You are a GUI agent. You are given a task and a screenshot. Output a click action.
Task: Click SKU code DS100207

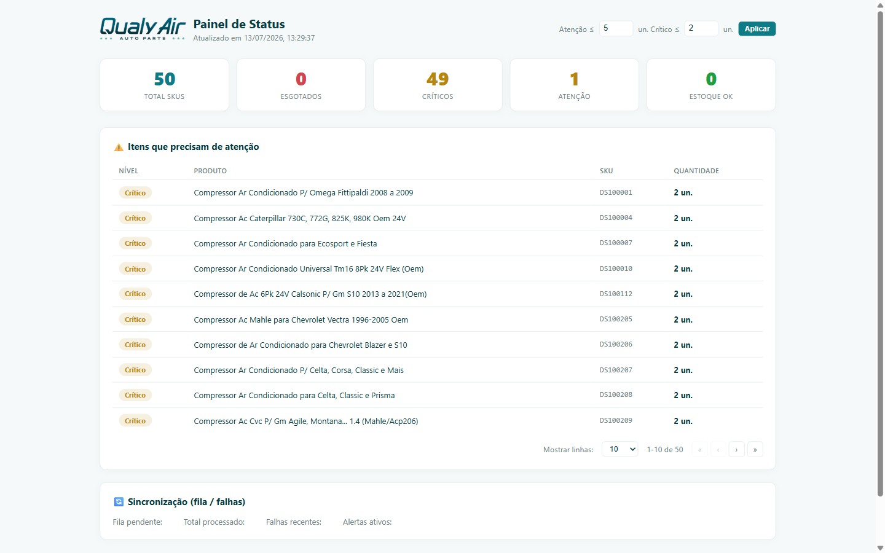(616, 371)
